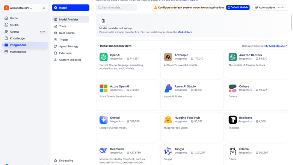Click the Marketplace store icon
293x165 pixels.
point(6,52)
